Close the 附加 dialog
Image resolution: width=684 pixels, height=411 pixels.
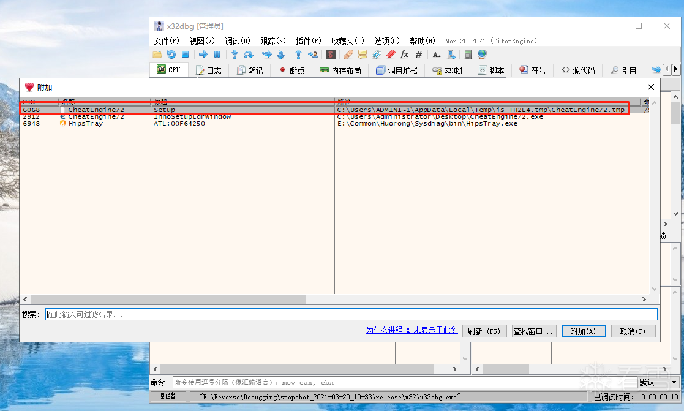(650, 87)
